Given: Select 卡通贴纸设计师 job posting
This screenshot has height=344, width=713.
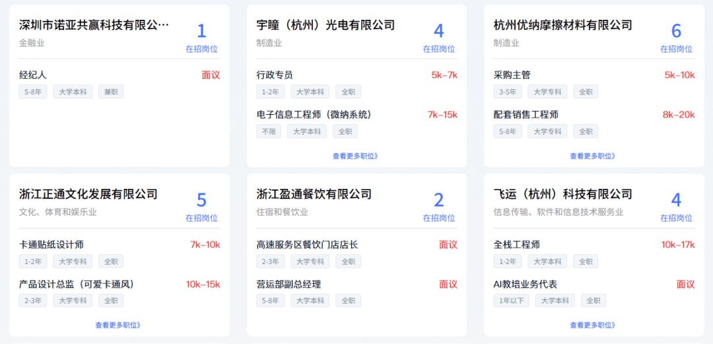Looking at the screenshot, I should (x=51, y=244).
